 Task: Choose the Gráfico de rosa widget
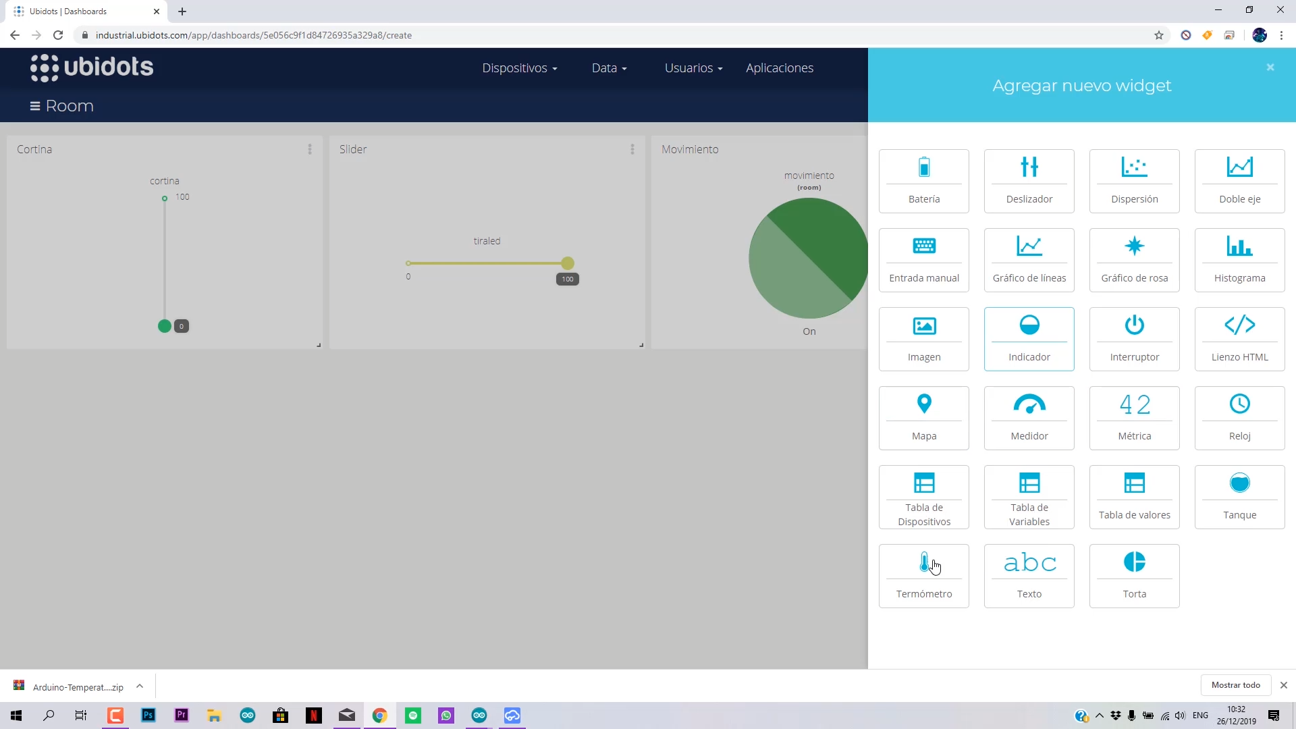[x=1134, y=260]
